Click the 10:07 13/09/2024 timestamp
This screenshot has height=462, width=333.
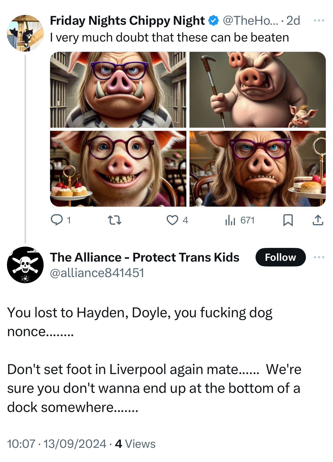point(57,444)
